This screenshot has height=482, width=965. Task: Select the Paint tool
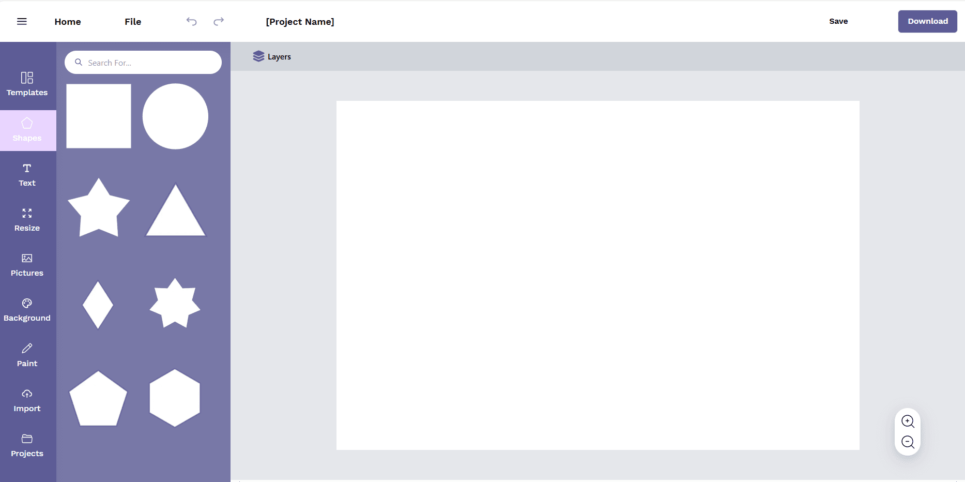coord(27,356)
